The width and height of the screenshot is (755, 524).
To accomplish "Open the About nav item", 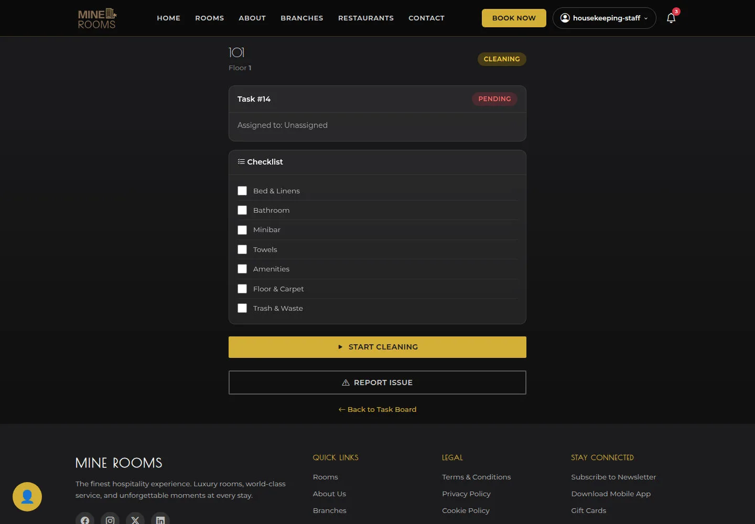I will click(252, 18).
